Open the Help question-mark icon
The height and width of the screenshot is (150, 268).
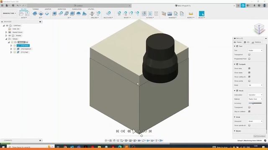pos(259,5)
